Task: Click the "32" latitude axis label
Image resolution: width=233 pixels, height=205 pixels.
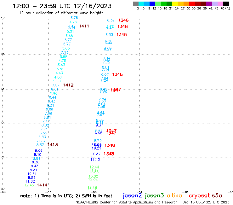Action: 3,156
